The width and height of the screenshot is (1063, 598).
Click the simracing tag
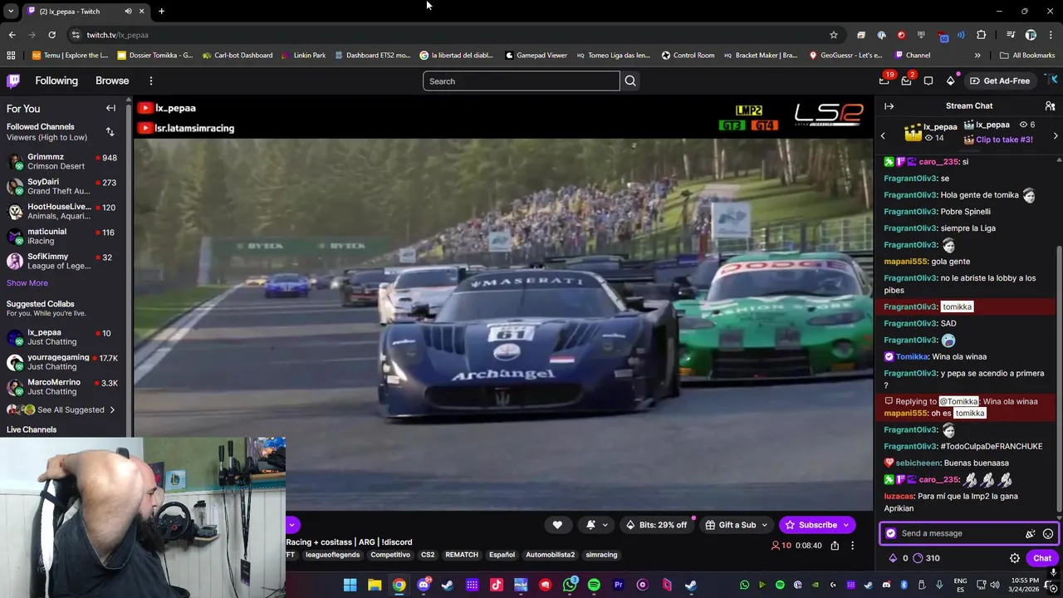pyautogui.click(x=601, y=555)
